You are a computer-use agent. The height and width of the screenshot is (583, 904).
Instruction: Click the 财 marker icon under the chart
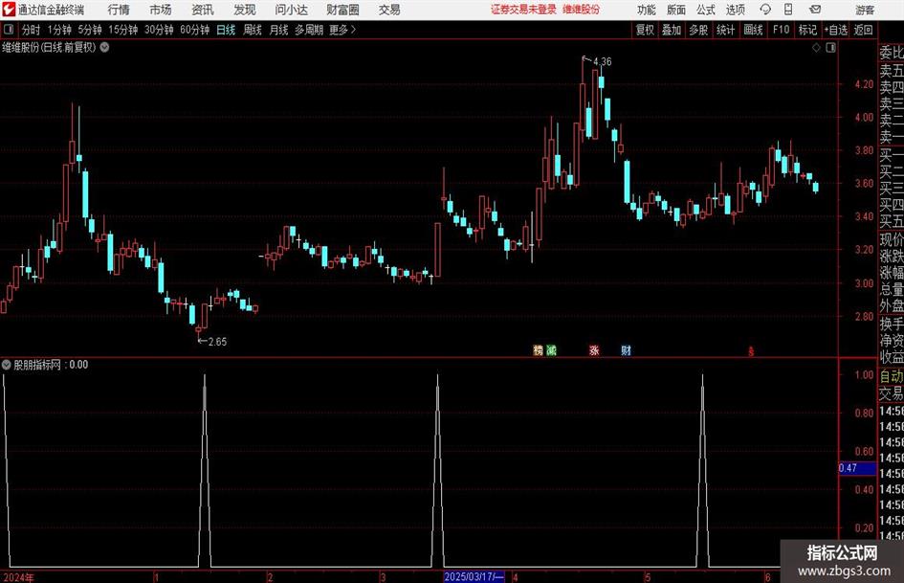[x=627, y=349]
